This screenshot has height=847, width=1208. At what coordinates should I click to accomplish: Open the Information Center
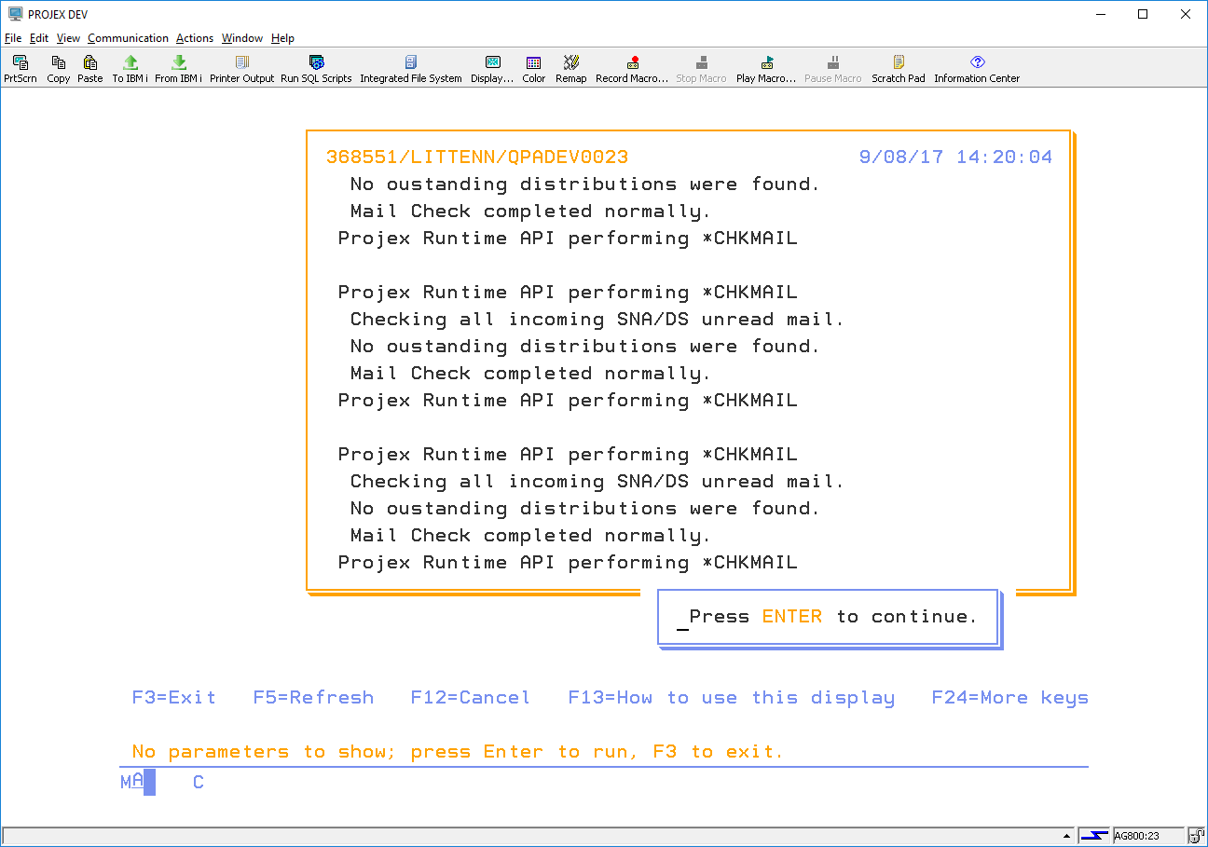[x=977, y=69]
